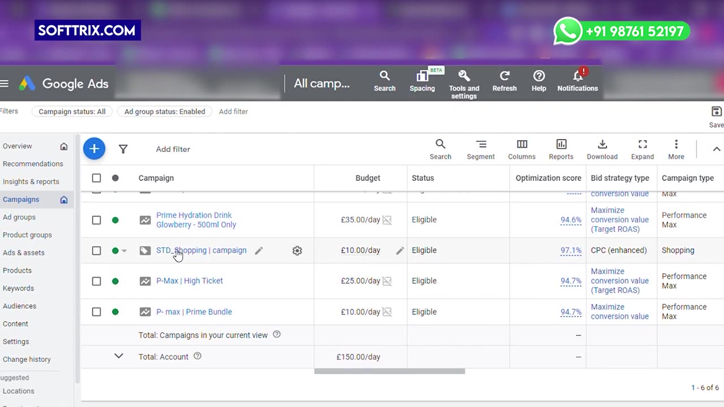View 97.1% optimization score details
Screen dimensions: 724x407
point(571,250)
